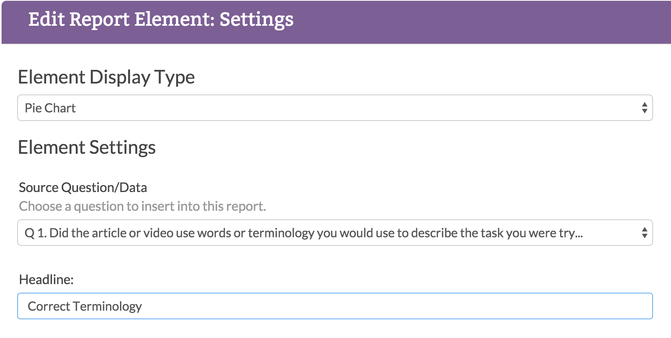Click down arrow on source question selector
This screenshot has height=338, width=671.
coord(644,236)
